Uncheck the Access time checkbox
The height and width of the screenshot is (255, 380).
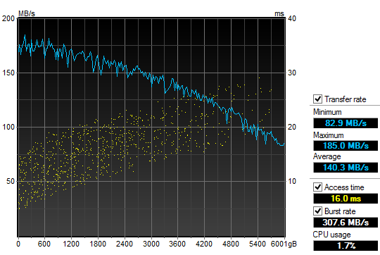(x=317, y=187)
